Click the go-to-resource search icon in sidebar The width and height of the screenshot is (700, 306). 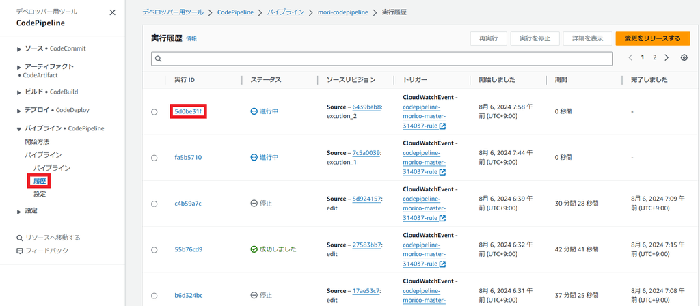(x=19, y=238)
